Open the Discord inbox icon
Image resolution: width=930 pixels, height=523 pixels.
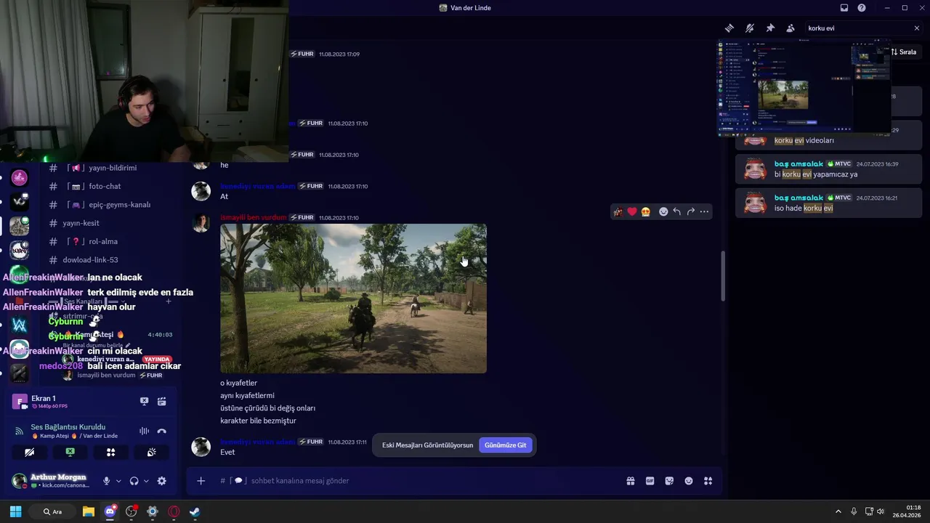(844, 8)
